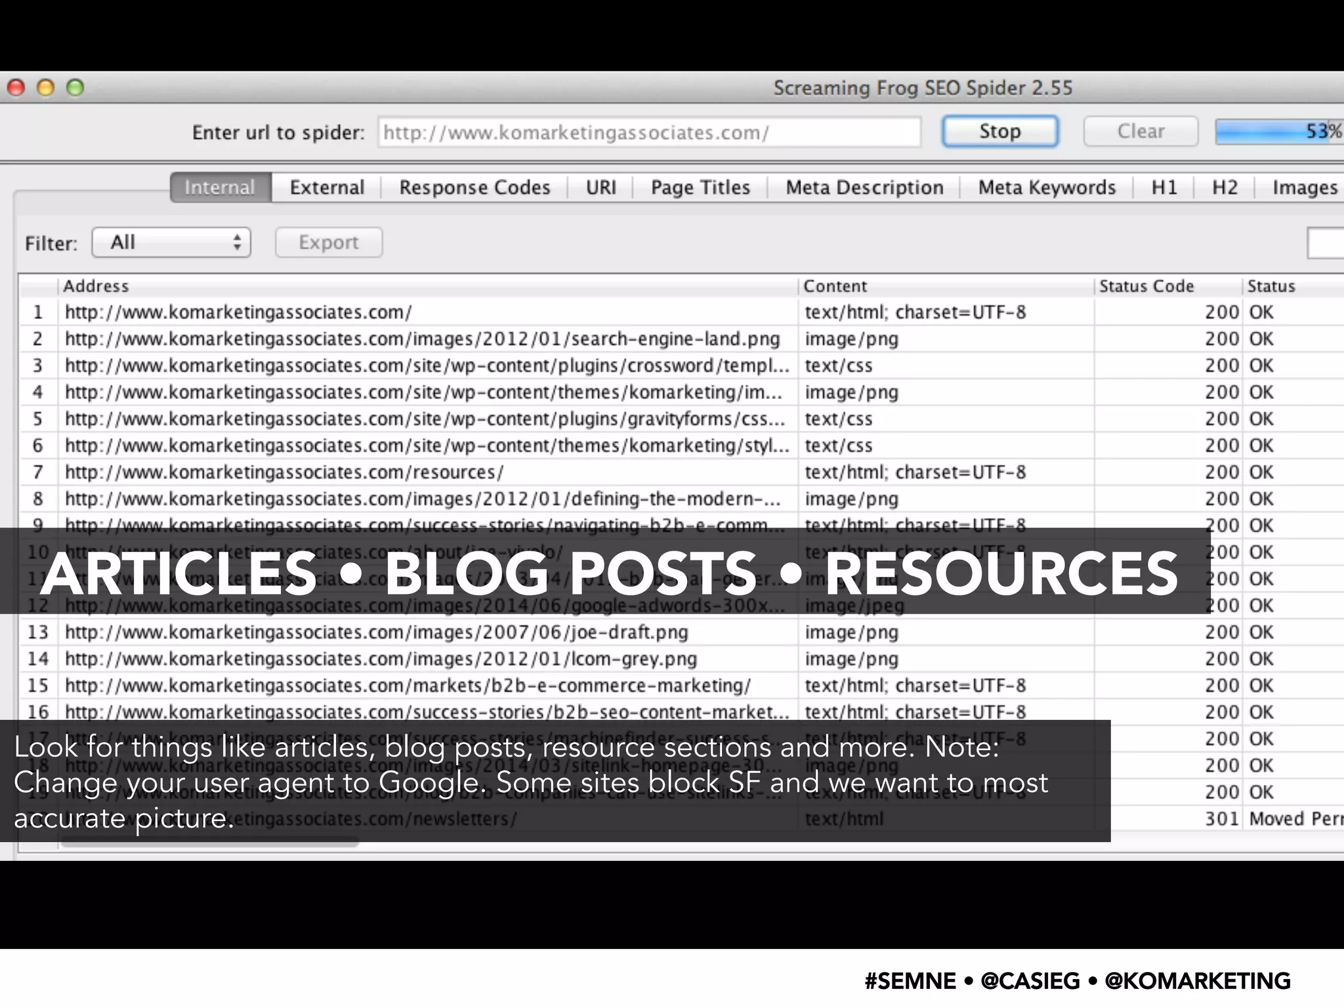Image resolution: width=1344 pixels, height=1008 pixels.
Task: Open the Response Codes tab
Action: tap(474, 188)
